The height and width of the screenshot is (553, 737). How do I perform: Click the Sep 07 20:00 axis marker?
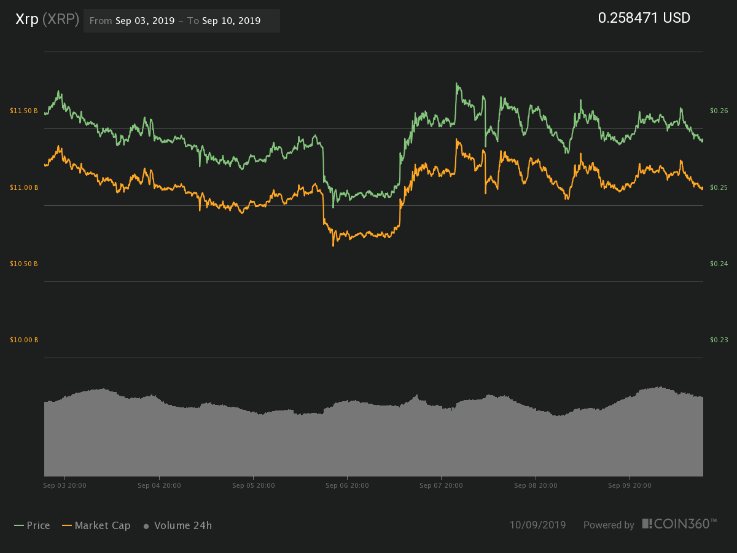point(441,485)
